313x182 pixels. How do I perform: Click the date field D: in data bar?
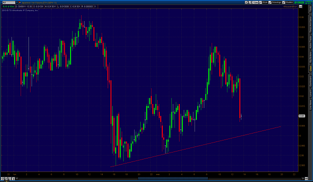tap(24, 6)
